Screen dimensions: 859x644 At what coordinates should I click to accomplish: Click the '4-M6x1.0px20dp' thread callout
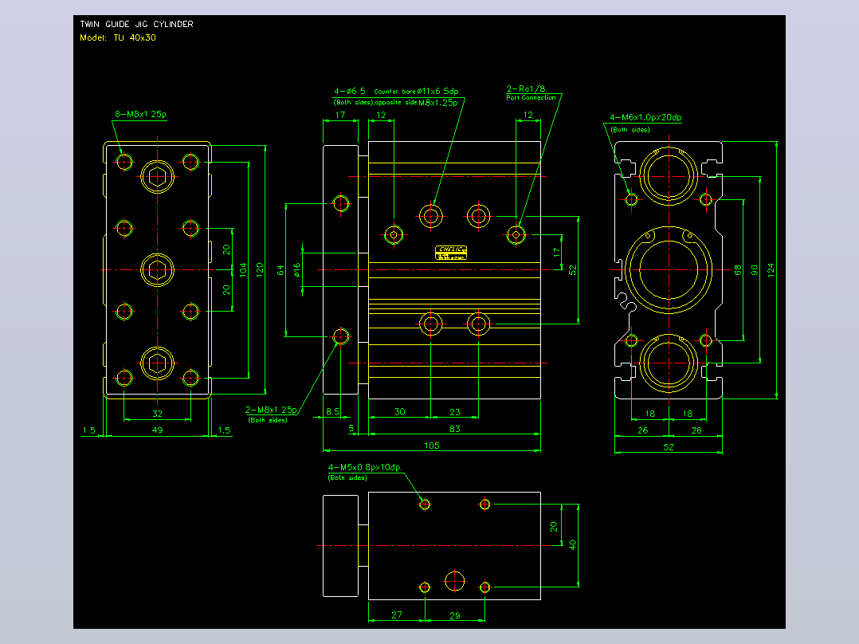tap(646, 117)
